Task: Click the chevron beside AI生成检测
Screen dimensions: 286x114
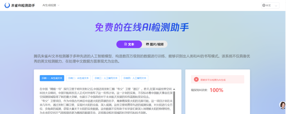Action: coord(59,5)
